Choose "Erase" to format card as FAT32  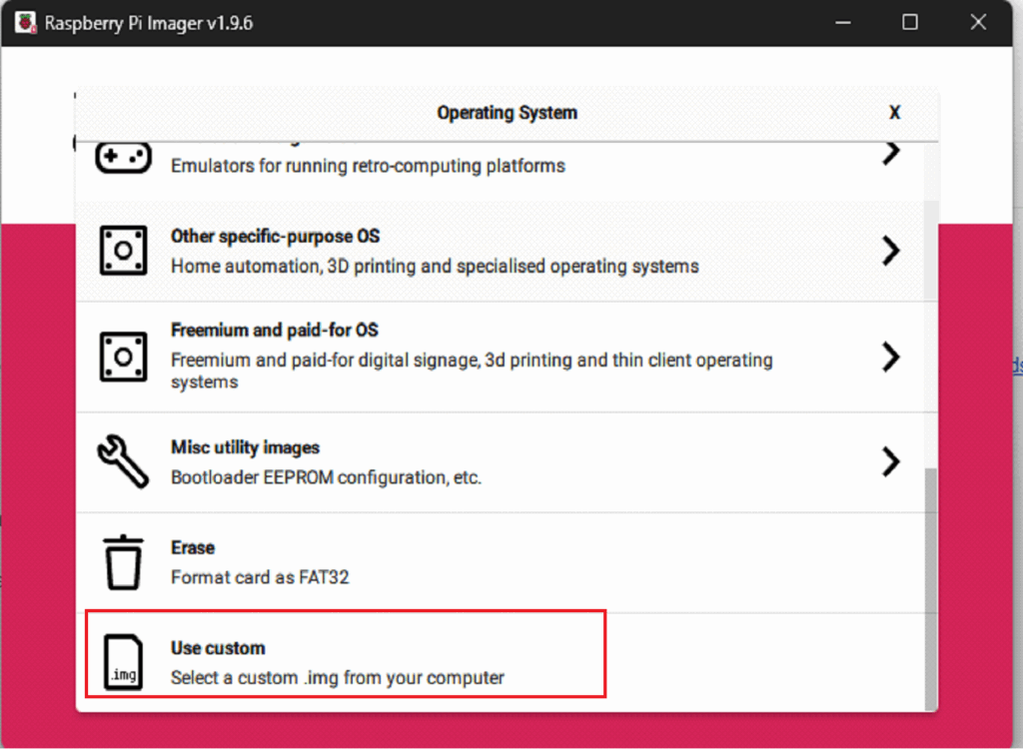click(193, 547)
